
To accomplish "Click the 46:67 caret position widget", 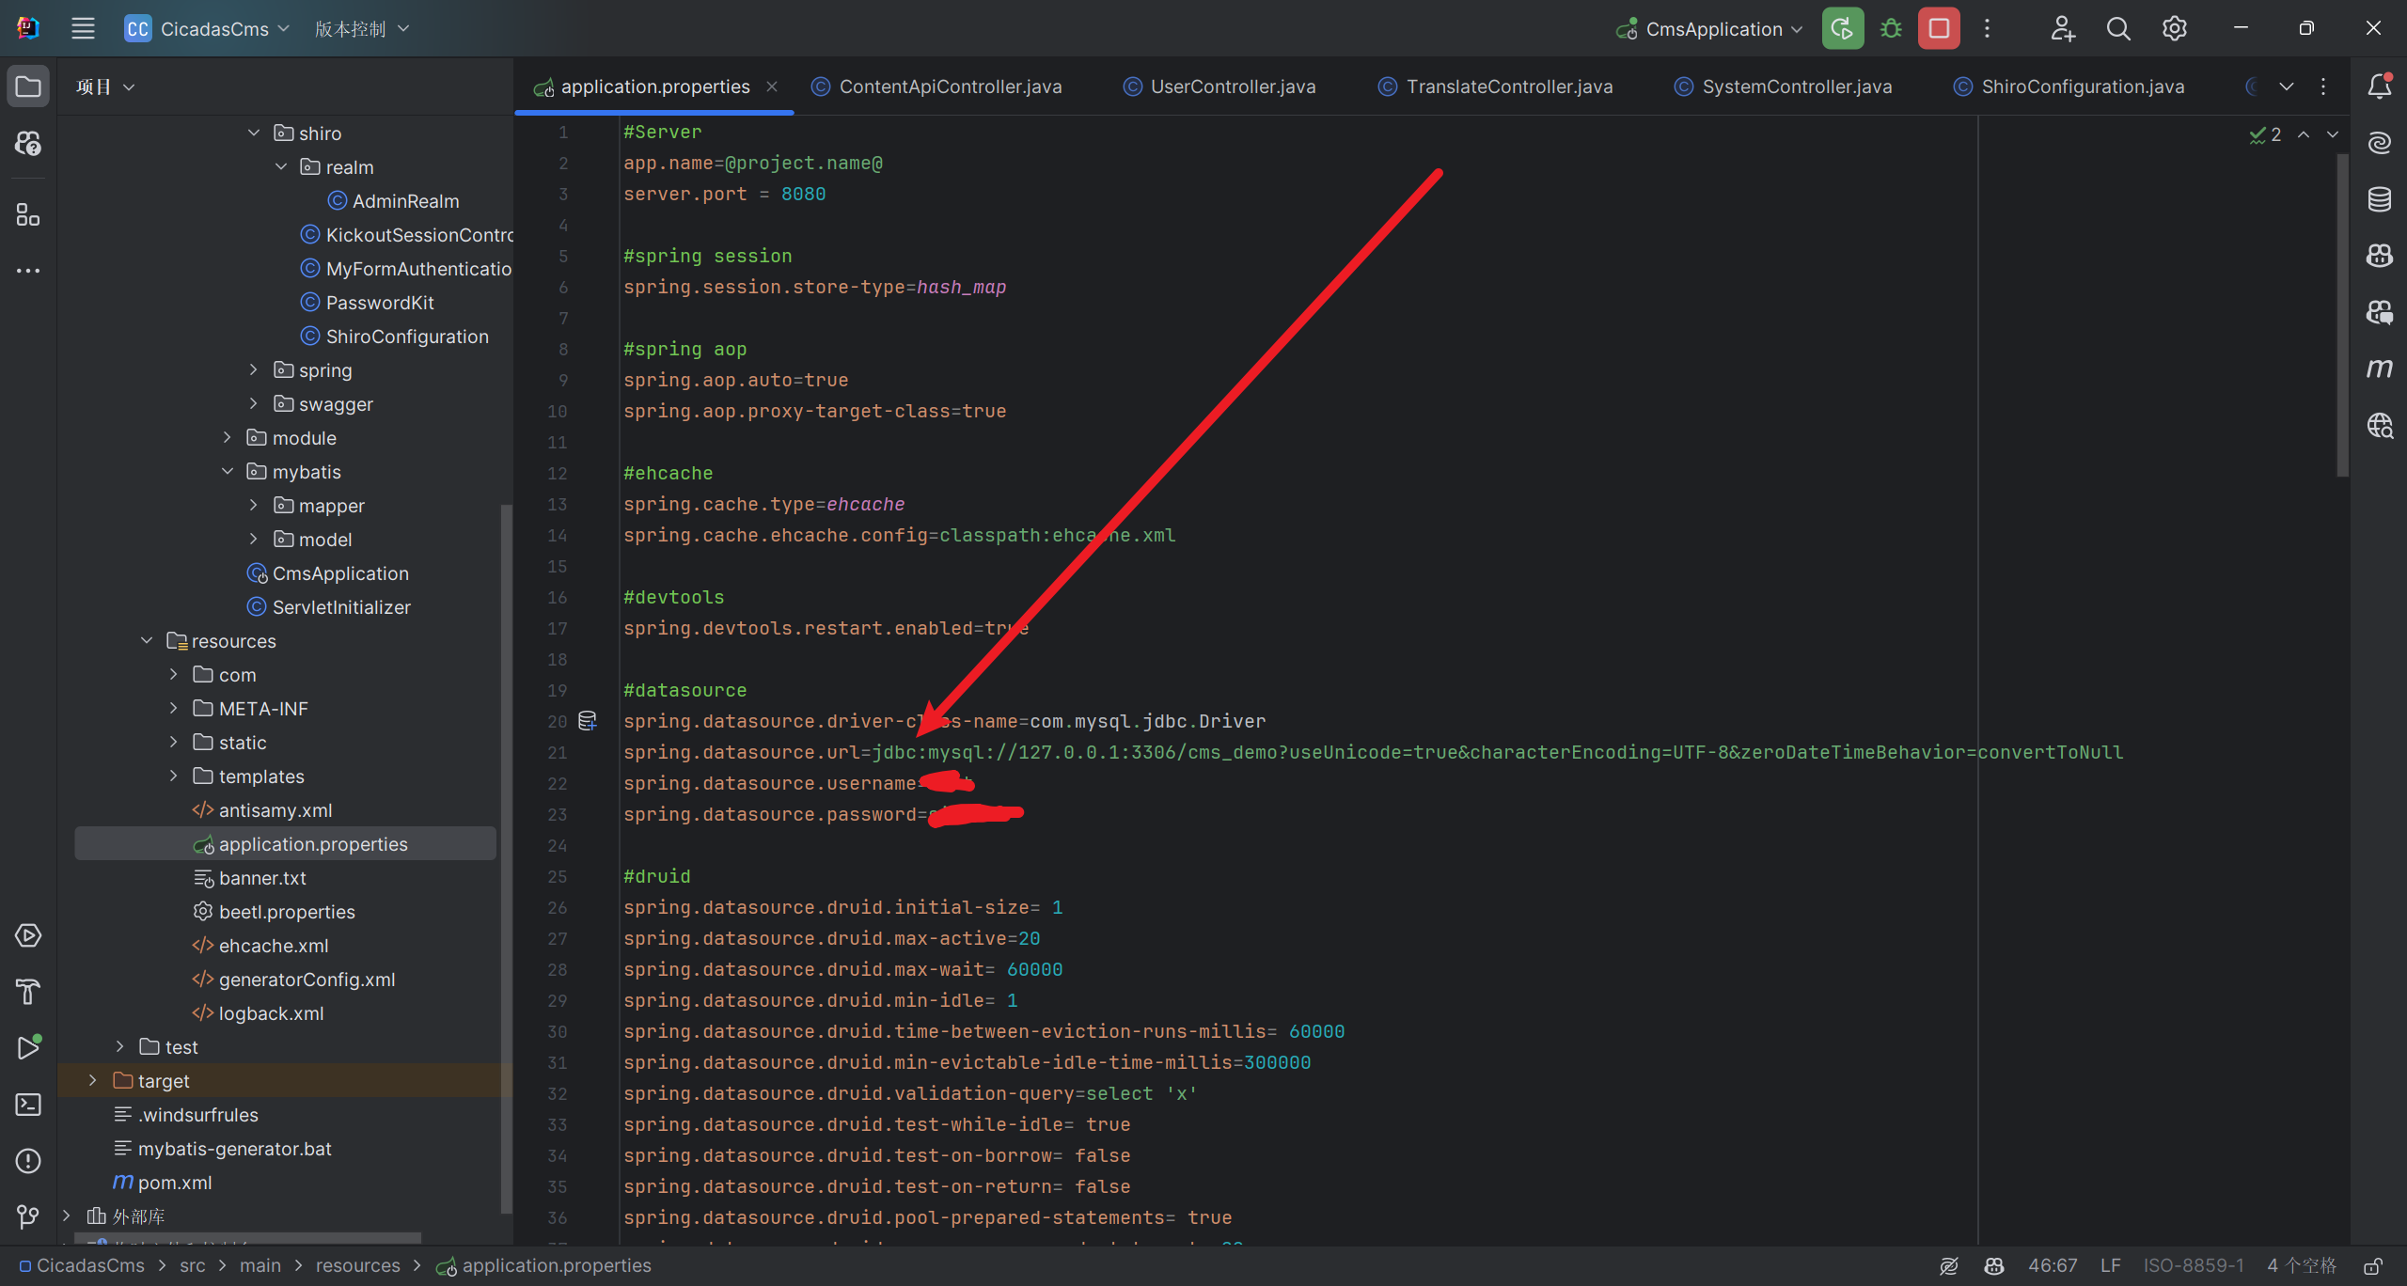I will (2053, 1266).
